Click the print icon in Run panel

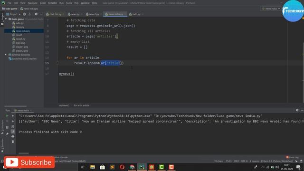pos(13,137)
